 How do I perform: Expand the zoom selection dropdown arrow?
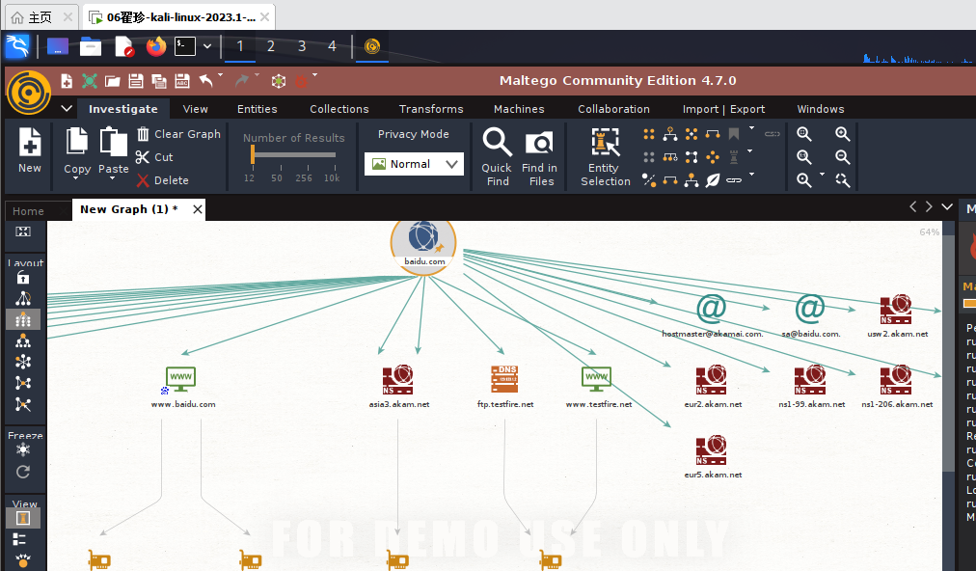click(x=822, y=175)
